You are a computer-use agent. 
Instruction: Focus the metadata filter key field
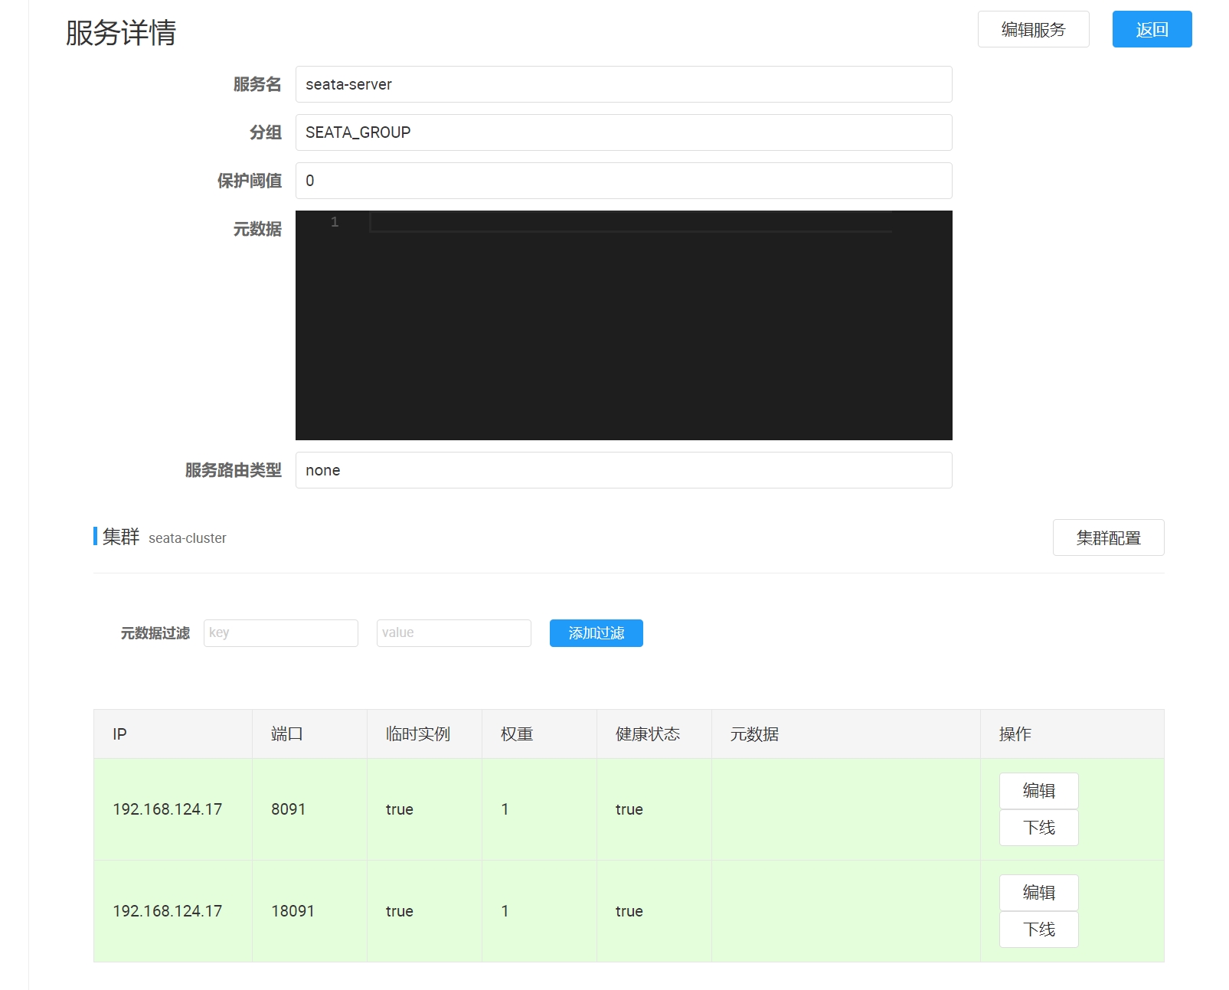tap(281, 633)
